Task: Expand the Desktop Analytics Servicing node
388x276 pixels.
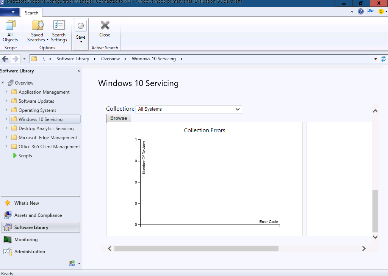Action: (x=6, y=128)
